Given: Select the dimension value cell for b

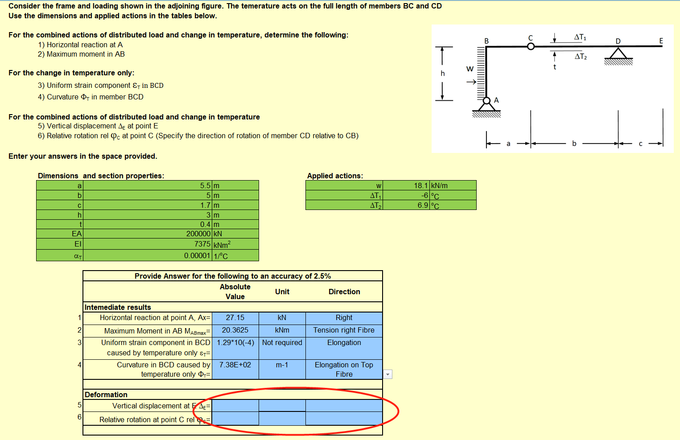Looking at the screenshot, I should click(147, 195).
